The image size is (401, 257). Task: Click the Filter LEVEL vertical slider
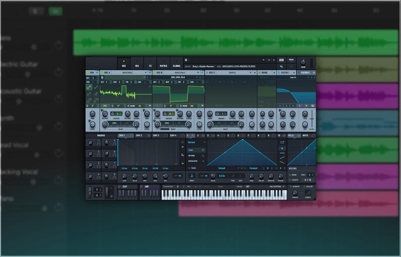[312, 119]
